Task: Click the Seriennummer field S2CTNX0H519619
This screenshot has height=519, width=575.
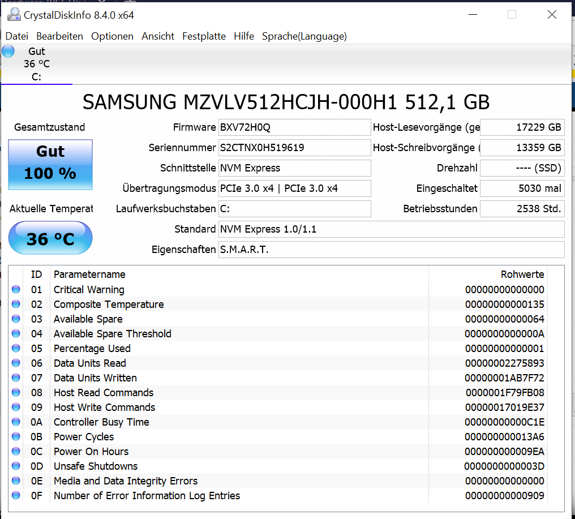Action: (294, 148)
